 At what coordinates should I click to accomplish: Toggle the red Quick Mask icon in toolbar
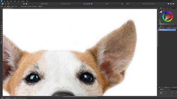click(127, 4)
